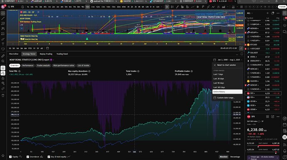Viewport: 287px width, 160px height.
Task: Select the ruler measure tool
Action: pyautogui.click(x=3, y=56)
